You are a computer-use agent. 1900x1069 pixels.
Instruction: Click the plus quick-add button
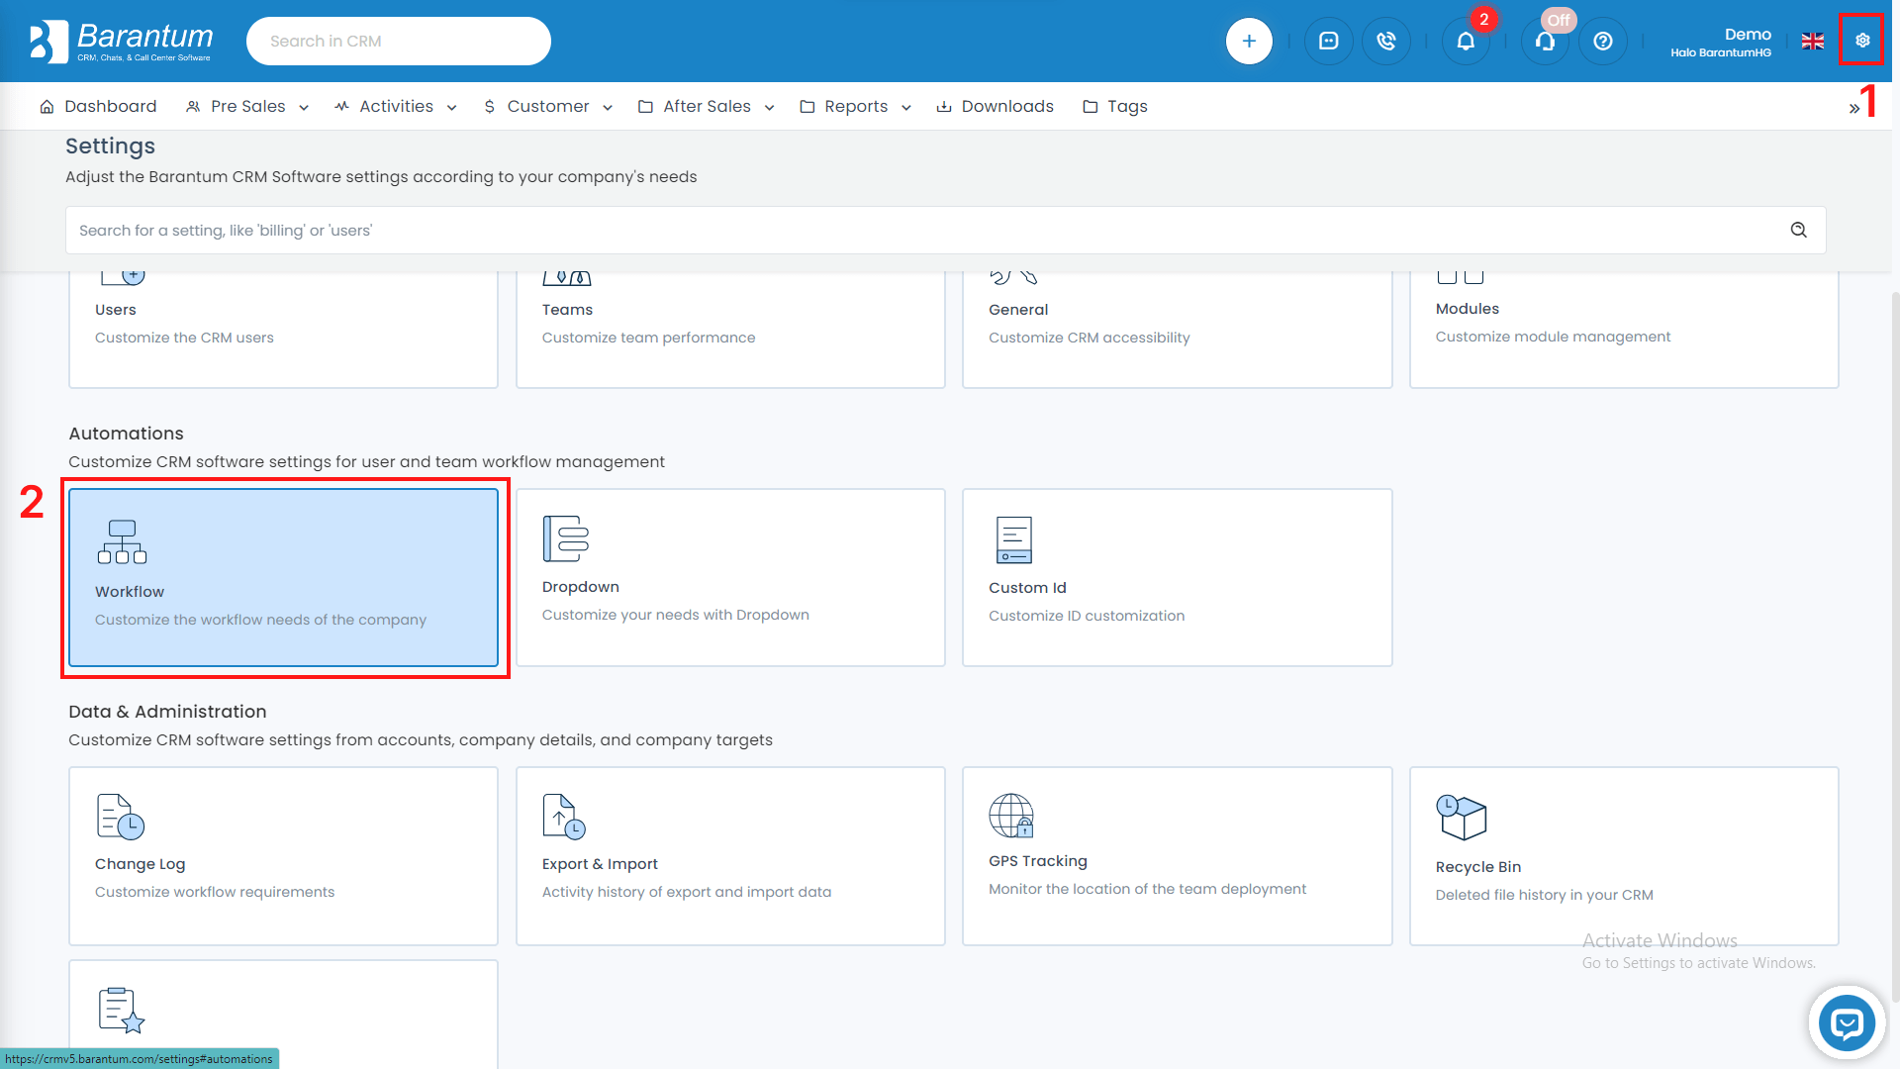coord(1249,41)
